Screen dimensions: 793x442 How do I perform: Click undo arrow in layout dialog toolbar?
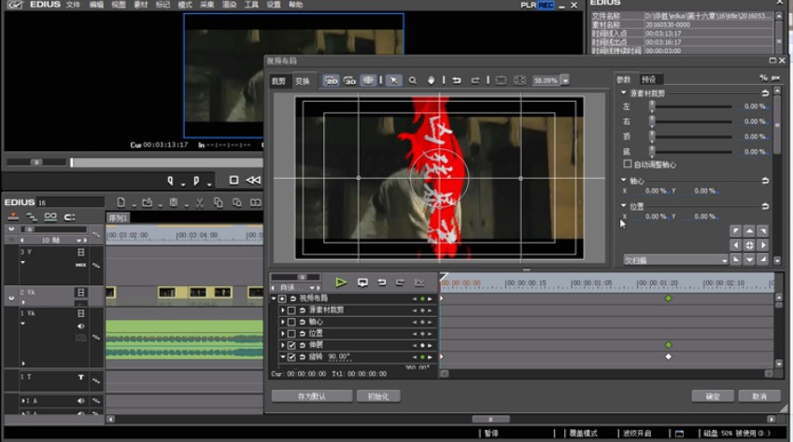456,80
